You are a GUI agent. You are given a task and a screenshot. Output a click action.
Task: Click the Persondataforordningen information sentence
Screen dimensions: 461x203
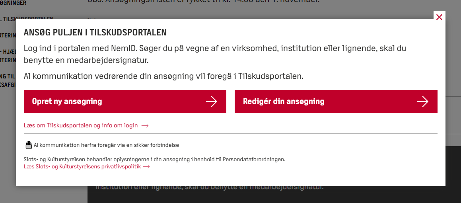coord(155,160)
